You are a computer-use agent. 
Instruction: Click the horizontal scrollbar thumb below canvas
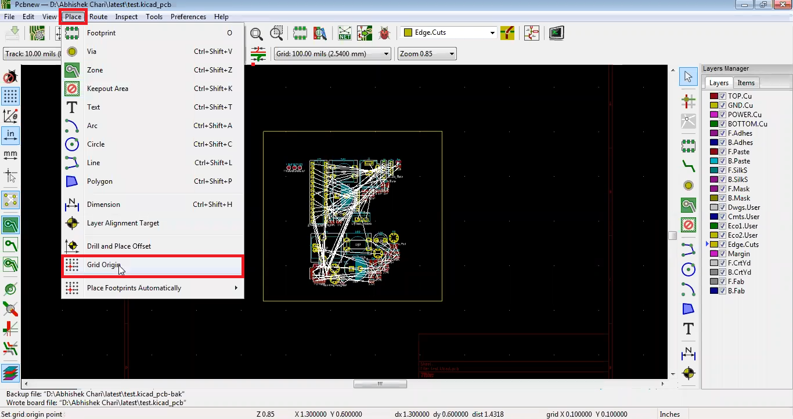coord(380,384)
